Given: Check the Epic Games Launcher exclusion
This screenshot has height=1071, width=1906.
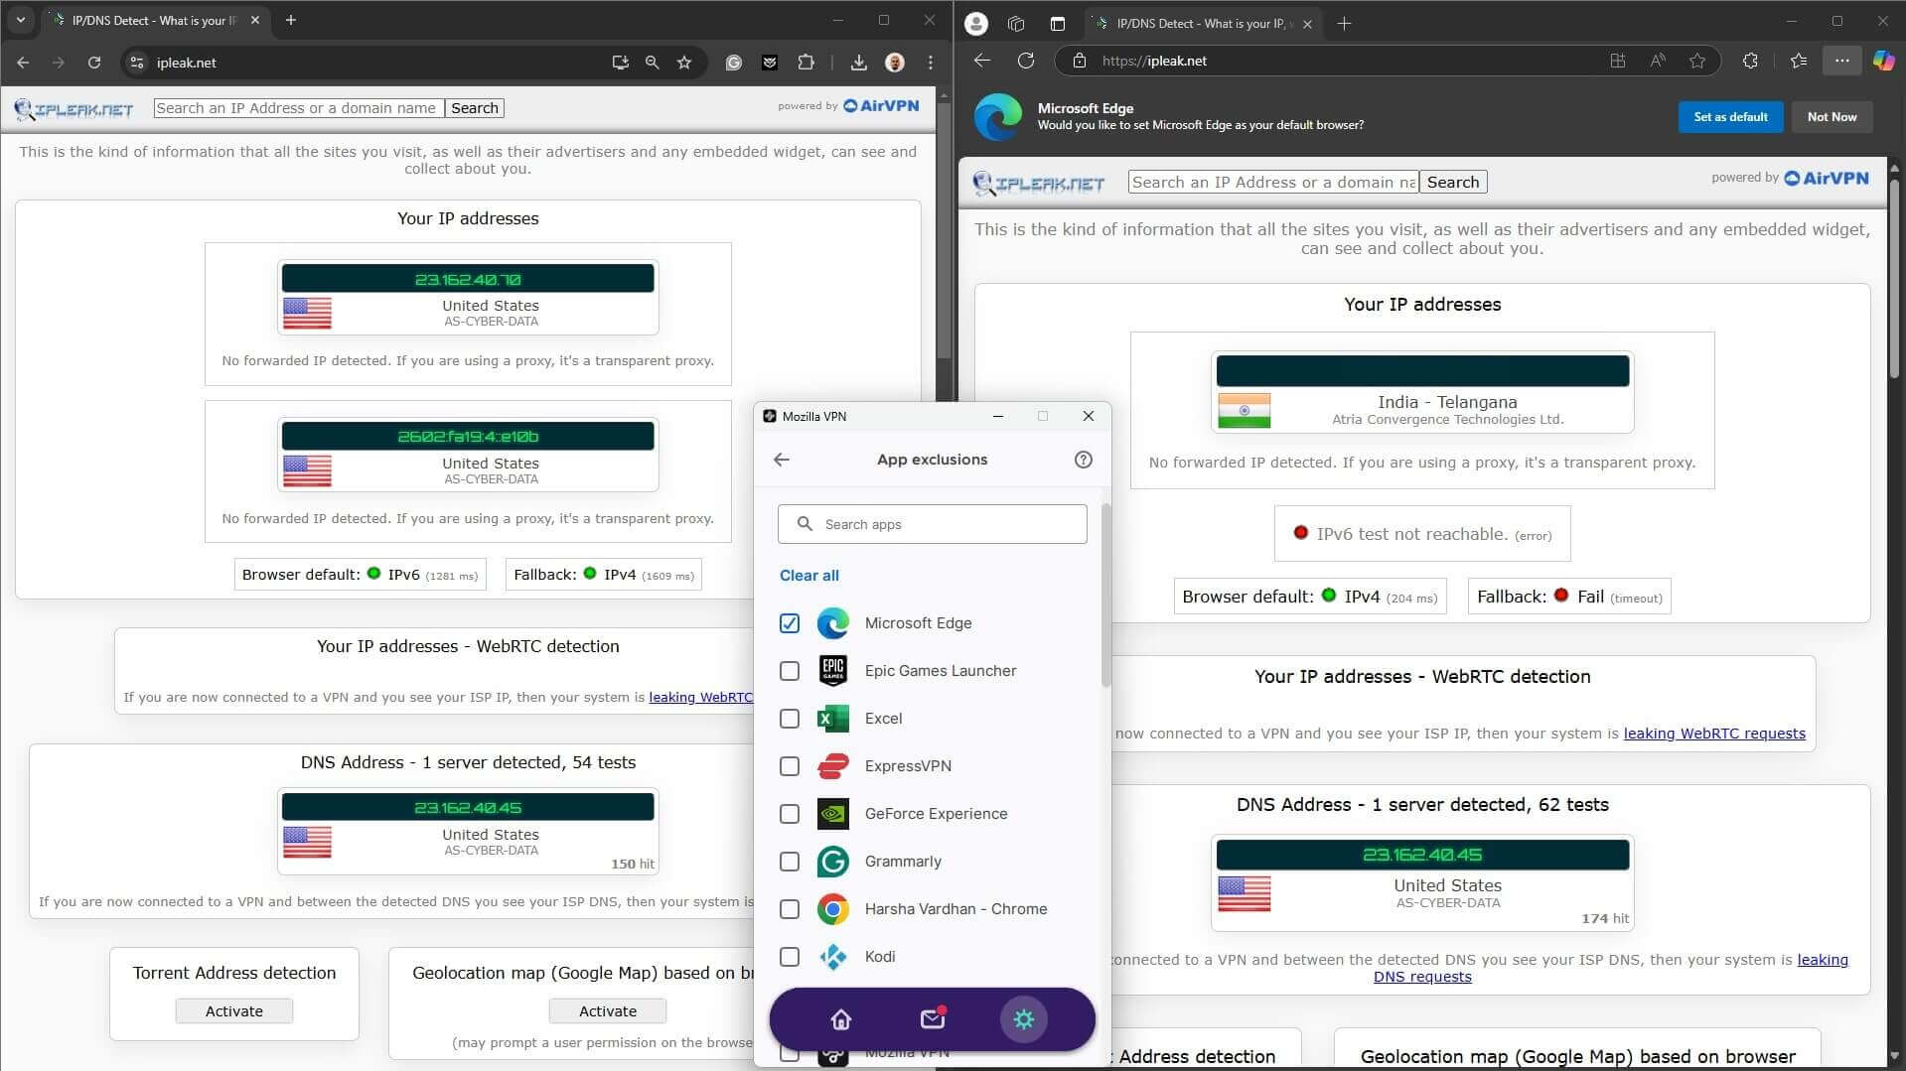Looking at the screenshot, I should pos(789,670).
